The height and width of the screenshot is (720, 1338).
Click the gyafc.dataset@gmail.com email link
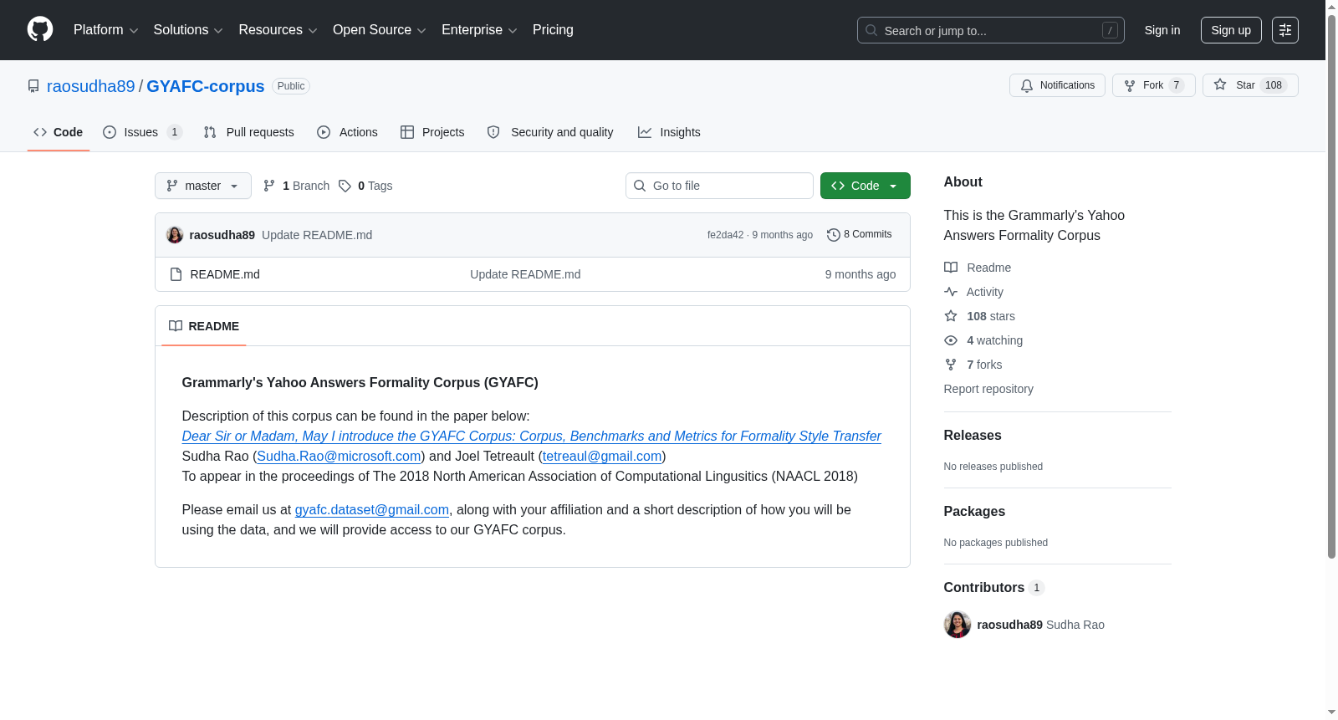coord(372,510)
